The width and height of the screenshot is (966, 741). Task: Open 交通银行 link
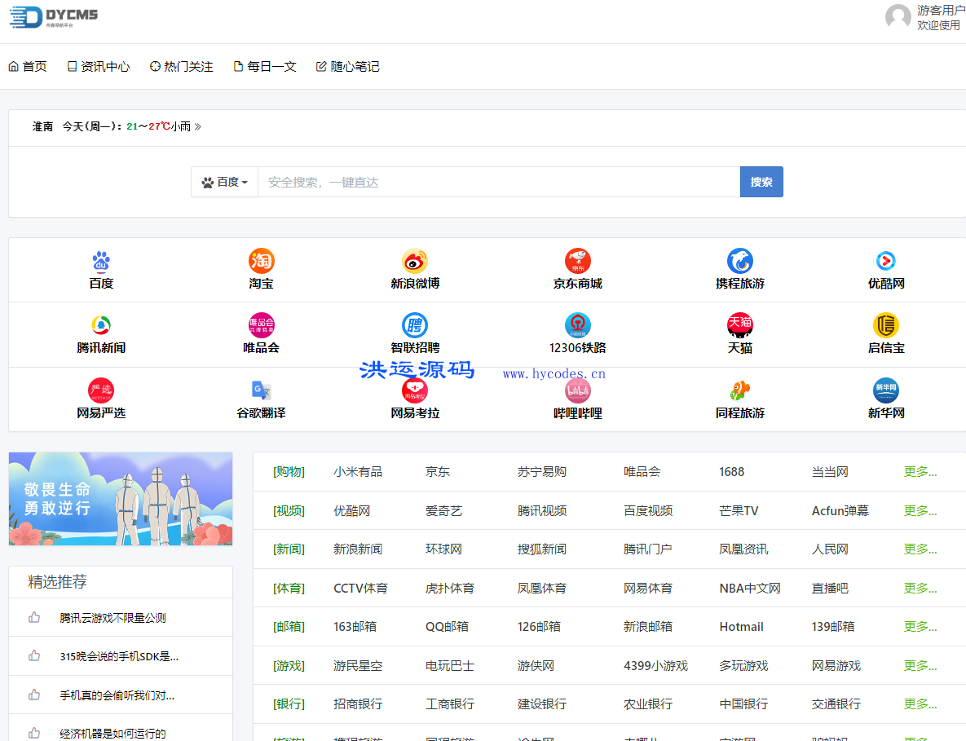pos(836,704)
